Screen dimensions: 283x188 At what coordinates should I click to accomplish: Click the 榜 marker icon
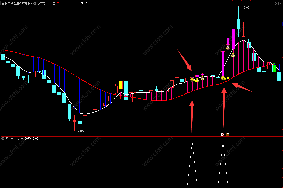coord(228,135)
